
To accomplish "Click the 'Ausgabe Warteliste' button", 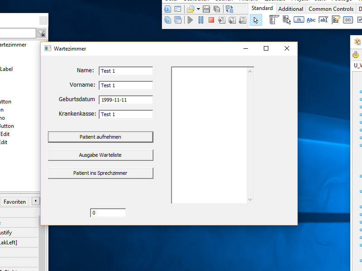I will (100, 155).
